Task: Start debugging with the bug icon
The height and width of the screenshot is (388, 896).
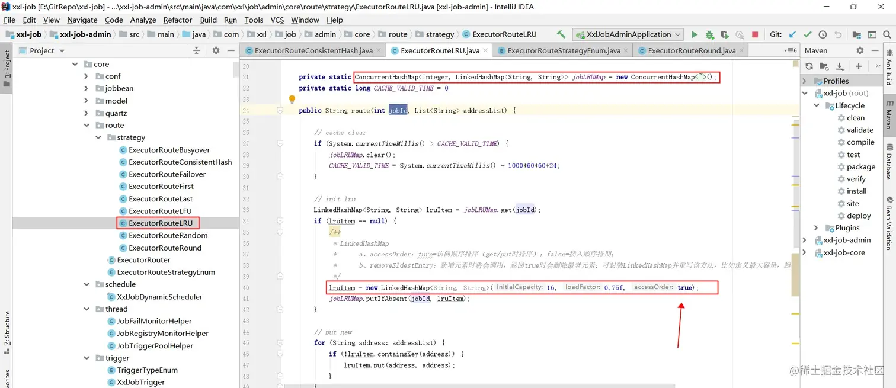Action: point(709,34)
